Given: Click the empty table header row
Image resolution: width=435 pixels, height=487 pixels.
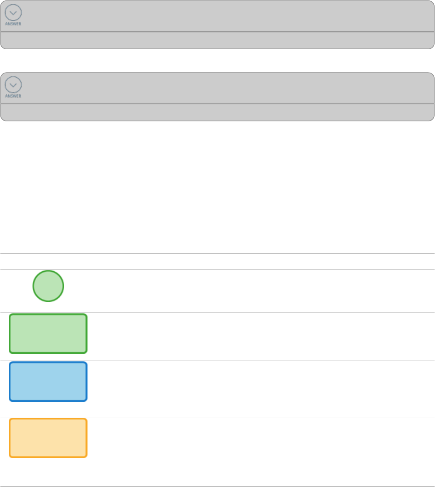Looking at the screenshot, I should (x=217, y=261).
